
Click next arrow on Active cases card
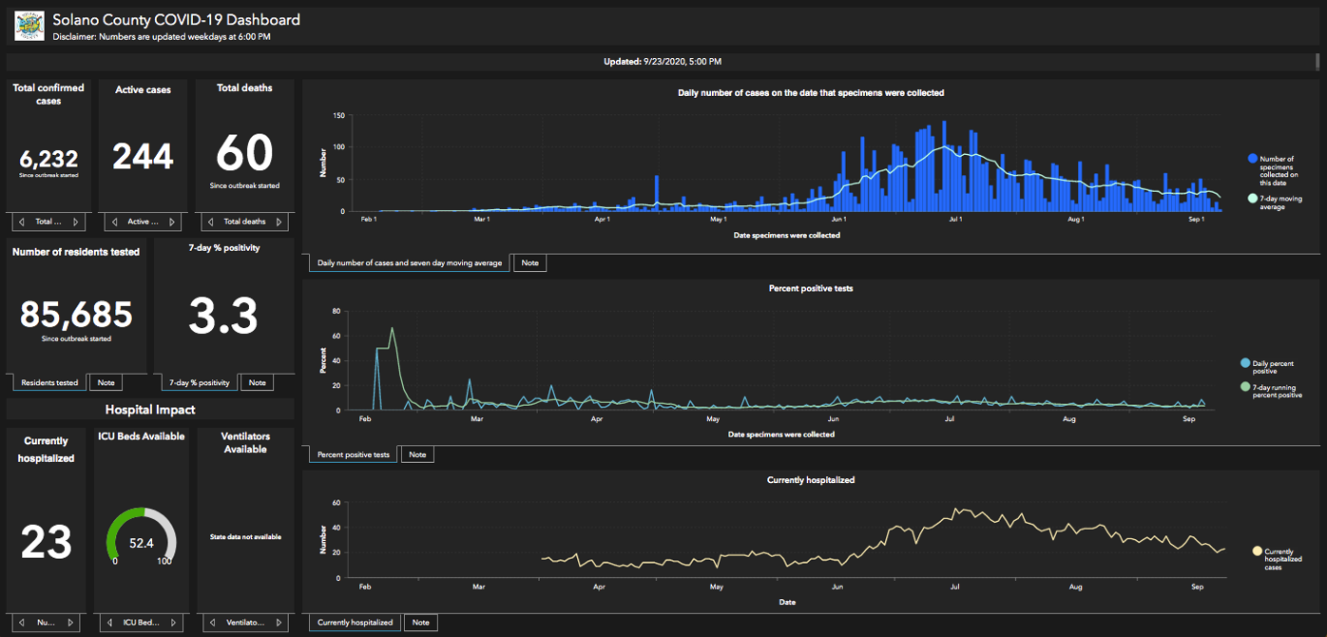pyautogui.click(x=172, y=222)
